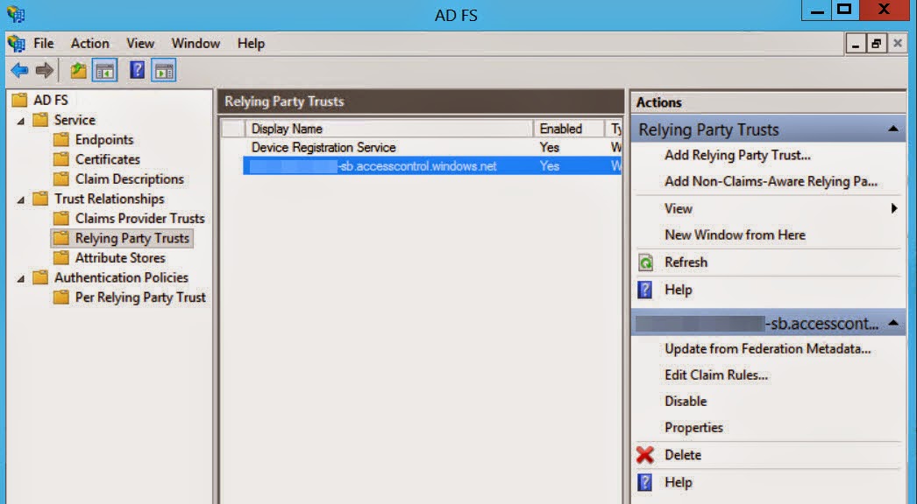
Task: Select Relying Party Trusts in tree
Action: (x=132, y=238)
